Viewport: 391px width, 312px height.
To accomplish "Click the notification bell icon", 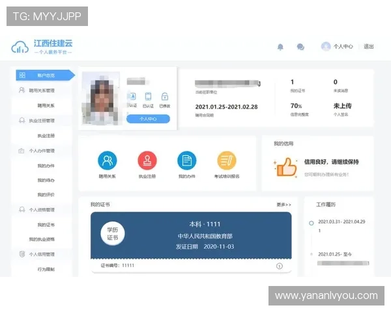I will click(x=280, y=47).
